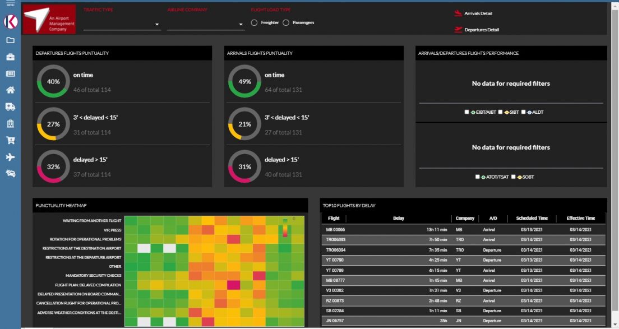
Task: Click heatmap label Mandatory Security Checks
Action: click(94, 275)
